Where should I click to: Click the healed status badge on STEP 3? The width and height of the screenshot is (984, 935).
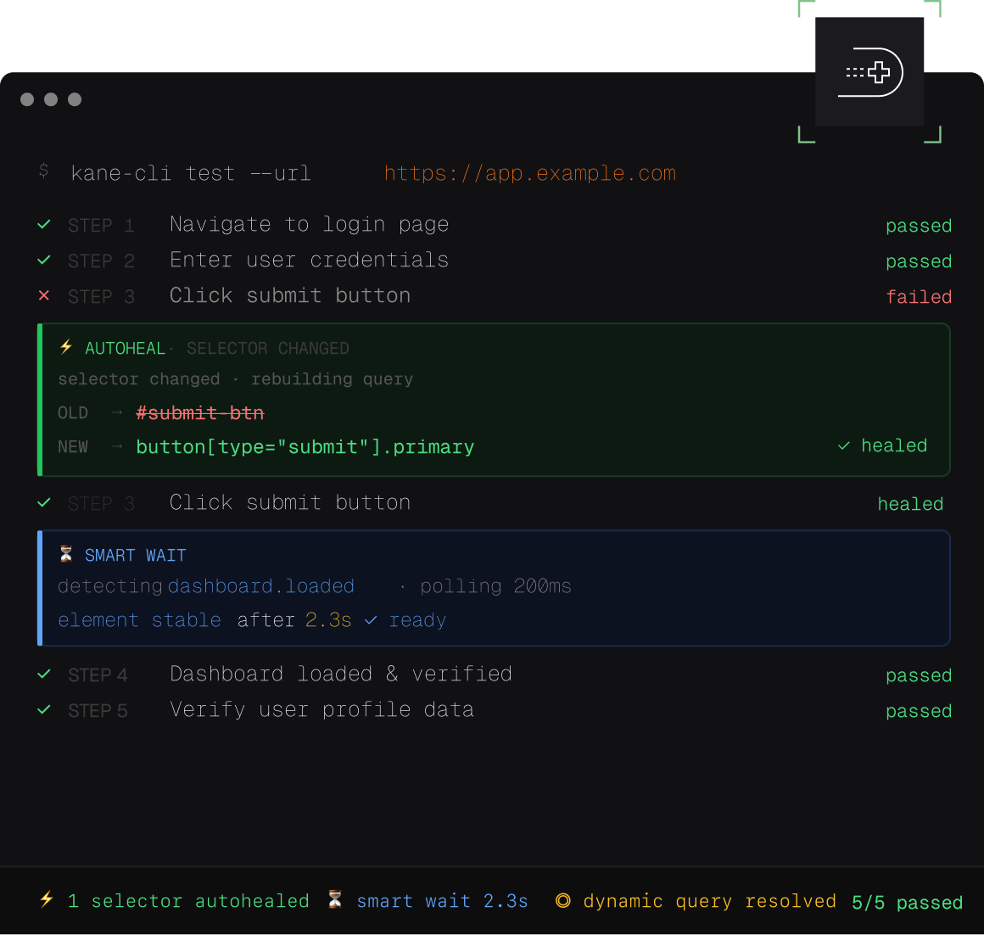[x=910, y=503]
